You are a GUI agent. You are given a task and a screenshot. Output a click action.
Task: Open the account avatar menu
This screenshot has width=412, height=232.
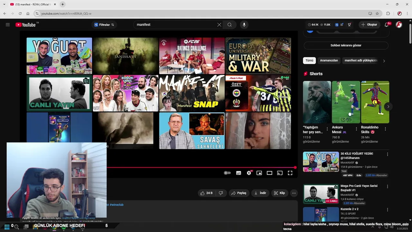point(399,25)
